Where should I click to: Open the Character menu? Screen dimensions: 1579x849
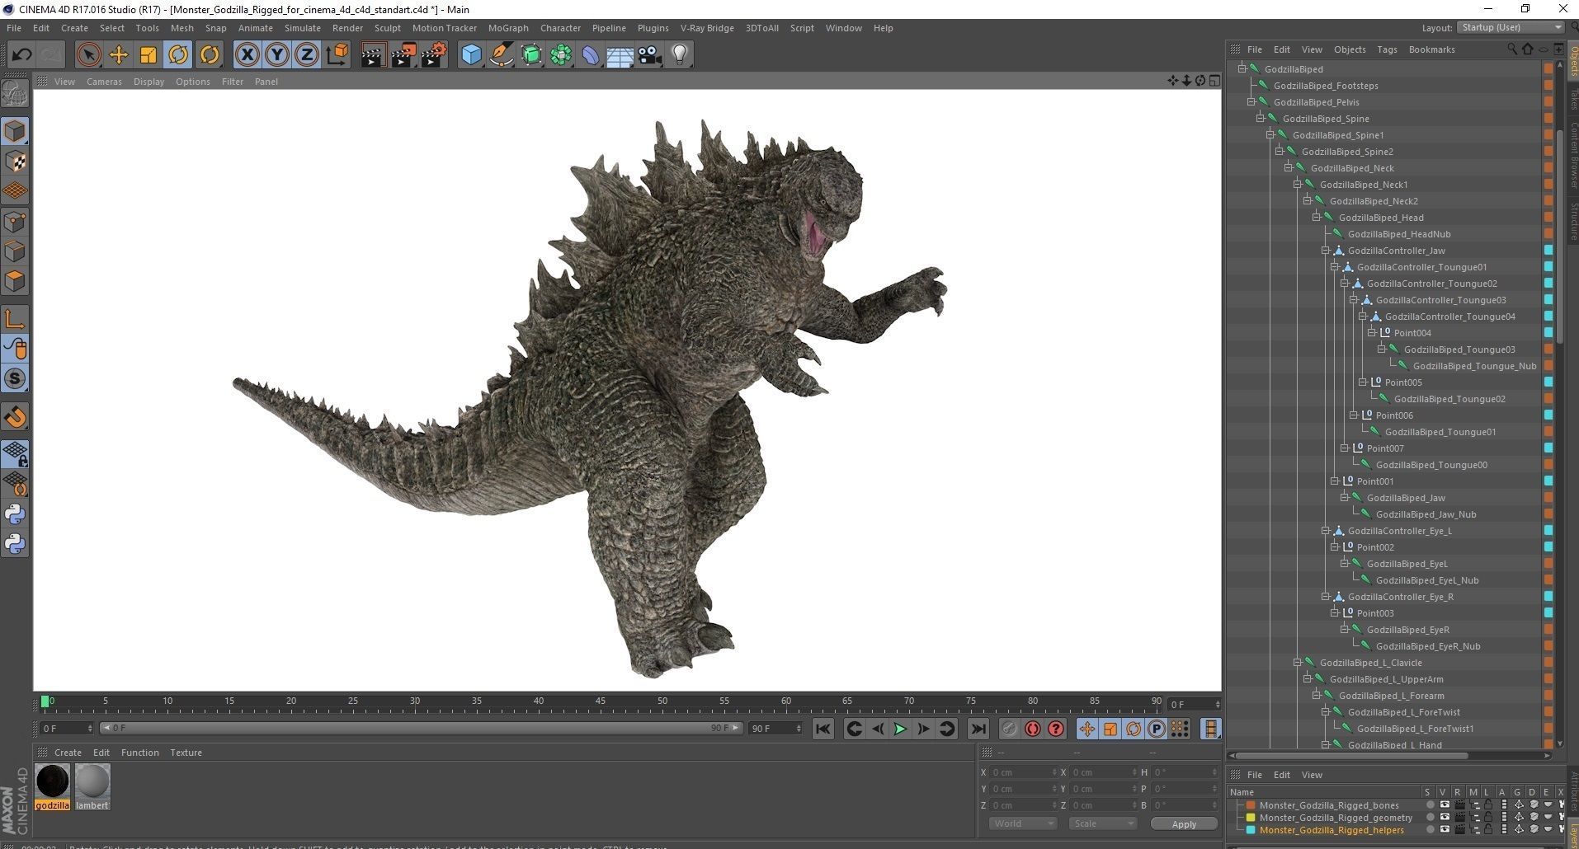point(560,28)
